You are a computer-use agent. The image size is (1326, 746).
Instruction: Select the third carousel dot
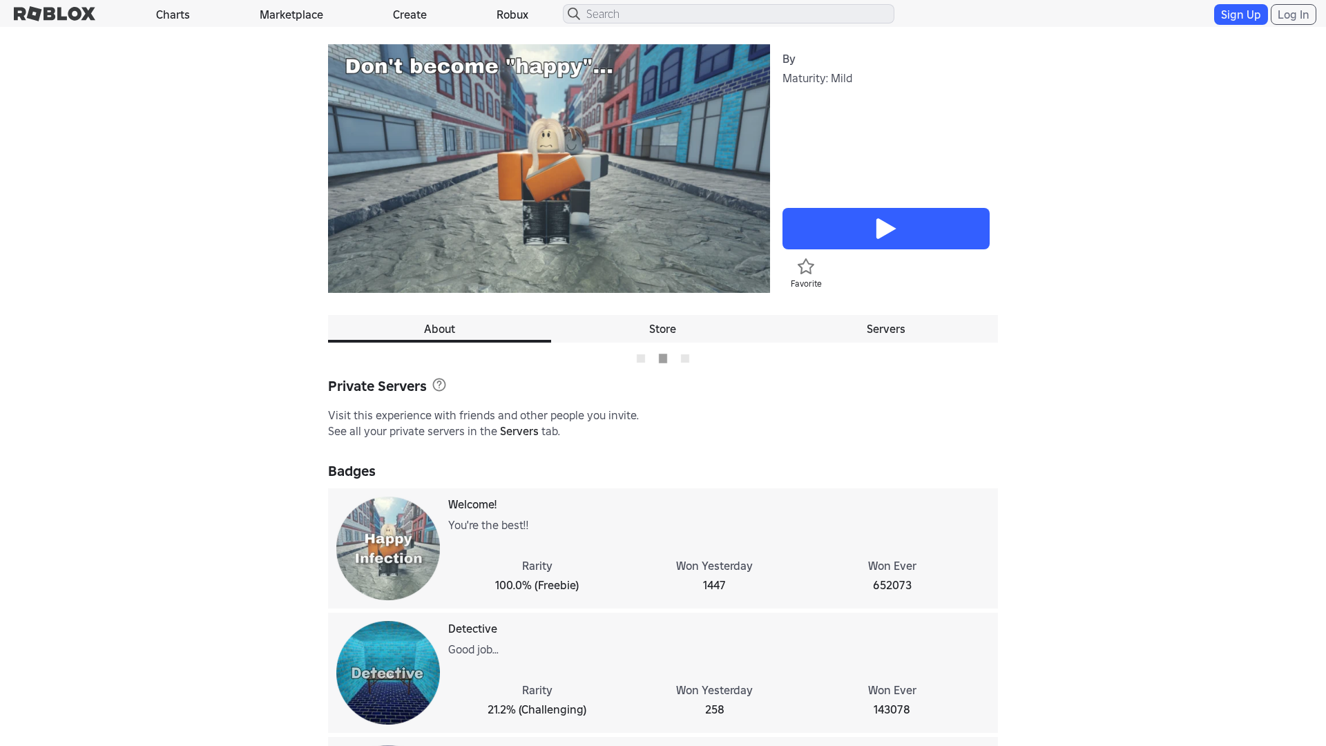685,358
